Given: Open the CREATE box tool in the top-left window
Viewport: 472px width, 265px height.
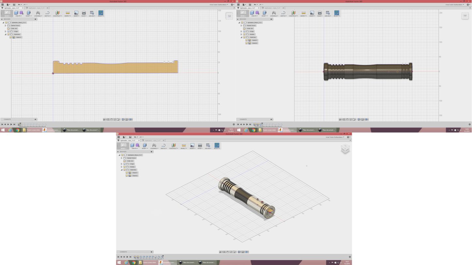Looking at the screenshot, I should 16,13.
